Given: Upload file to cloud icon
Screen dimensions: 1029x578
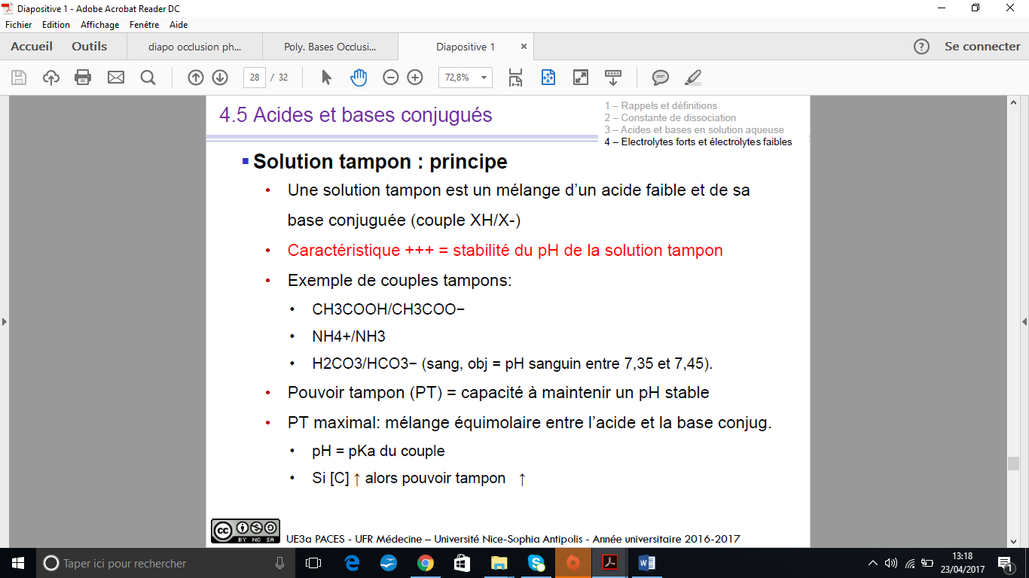Looking at the screenshot, I should point(50,78).
